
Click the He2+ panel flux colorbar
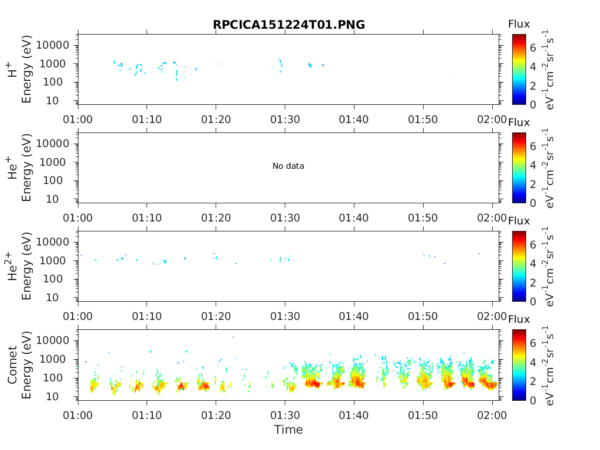[x=519, y=267]
